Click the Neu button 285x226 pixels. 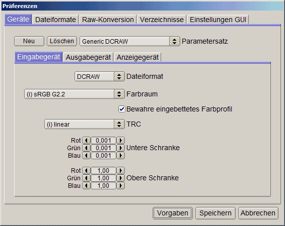coord(29,41)
